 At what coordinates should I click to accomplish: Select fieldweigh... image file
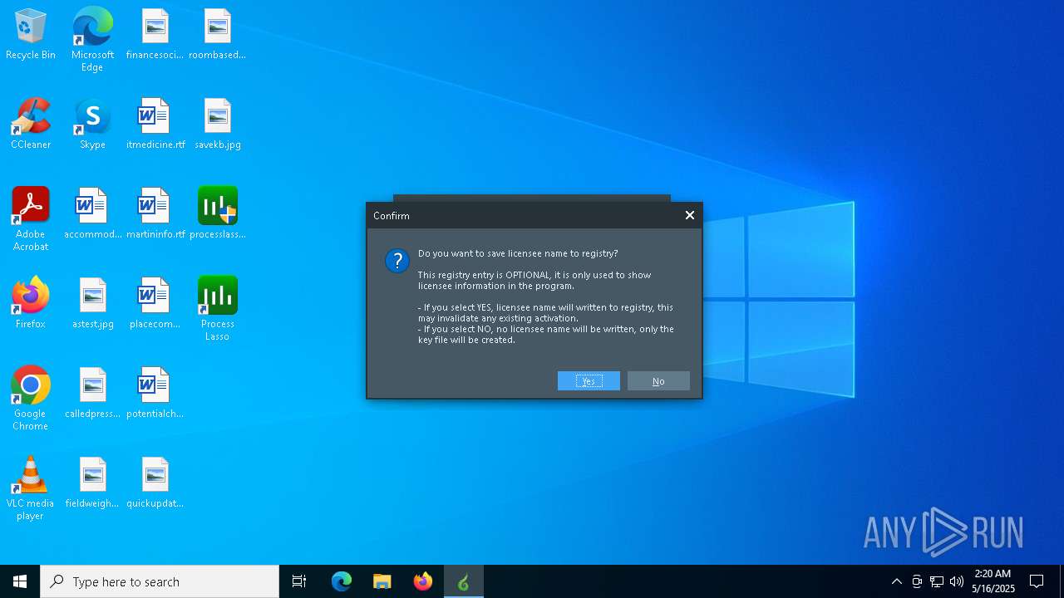(92, 483)
